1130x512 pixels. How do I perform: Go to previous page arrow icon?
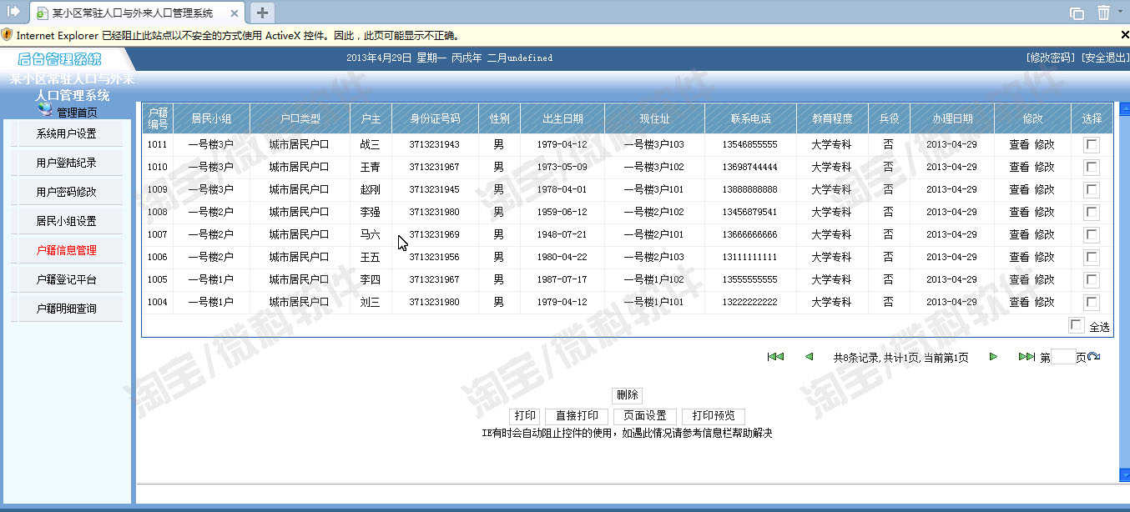click(809, 357)
